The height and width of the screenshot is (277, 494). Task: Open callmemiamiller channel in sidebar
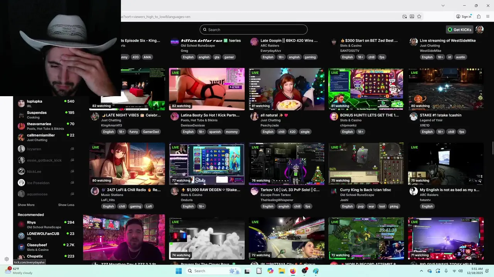pyautogui.click(x=46, y=137)
